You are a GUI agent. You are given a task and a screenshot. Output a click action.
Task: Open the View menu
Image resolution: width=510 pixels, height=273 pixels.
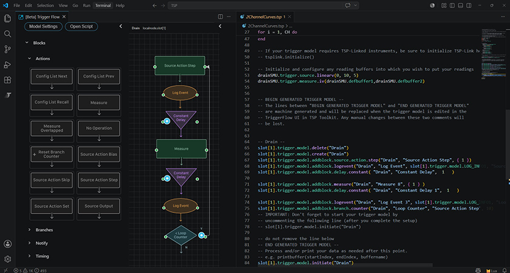click(63, 5)
